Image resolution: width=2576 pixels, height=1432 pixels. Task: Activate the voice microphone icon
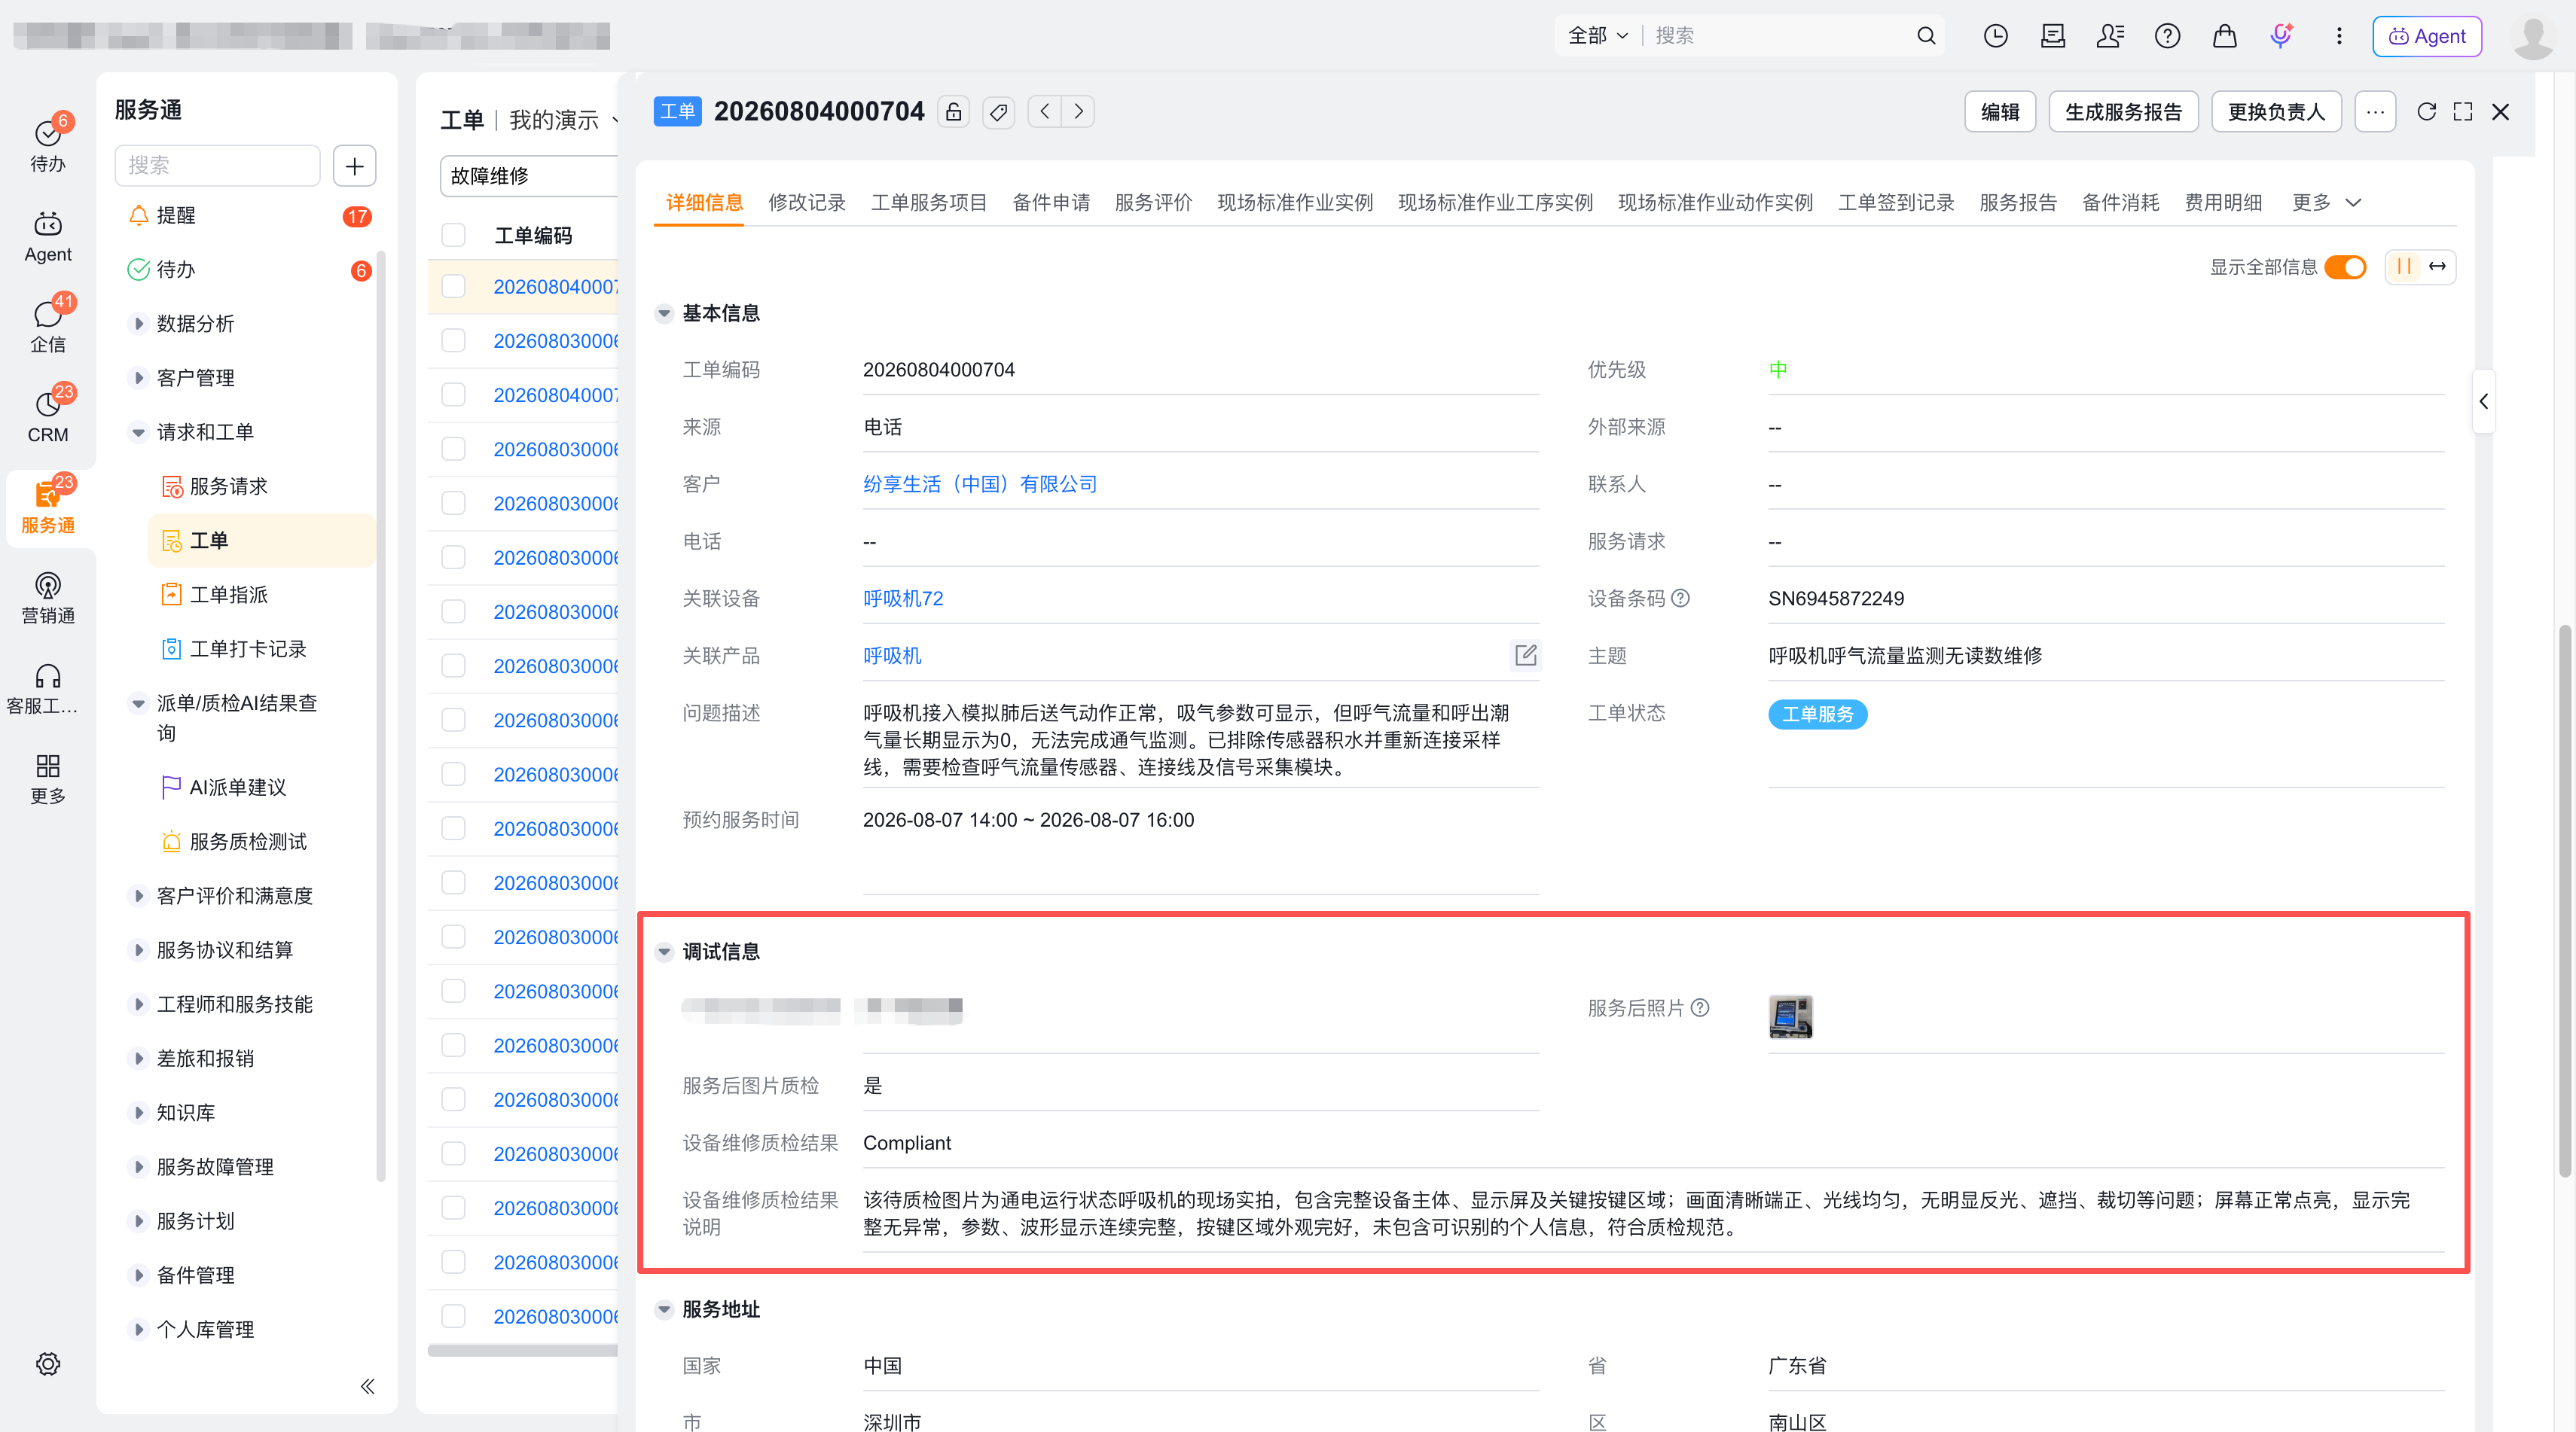point(2281,36)
